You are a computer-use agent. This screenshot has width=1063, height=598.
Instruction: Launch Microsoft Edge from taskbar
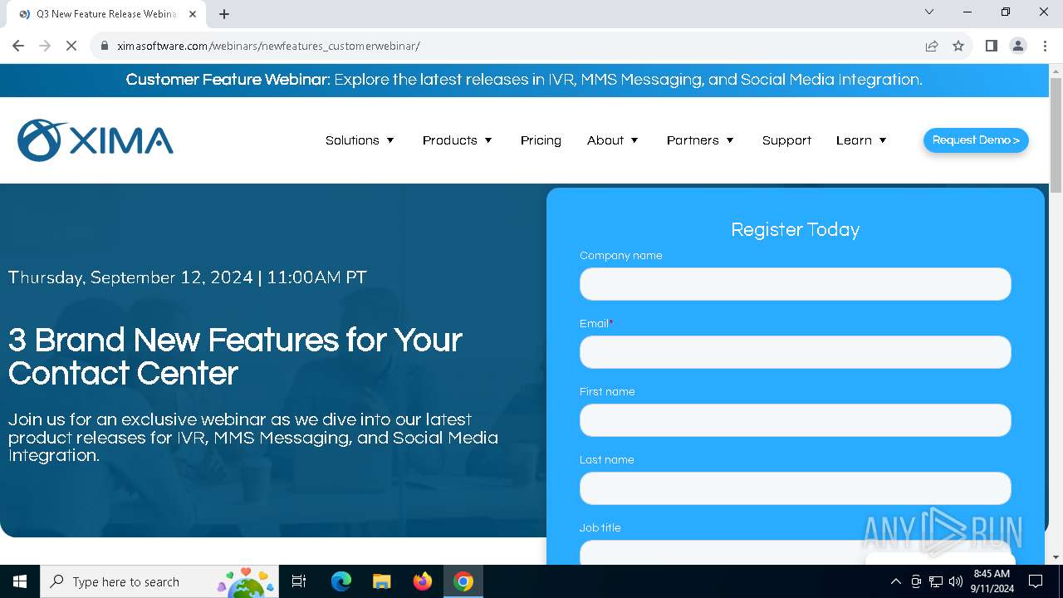click(x=341, y=581)
